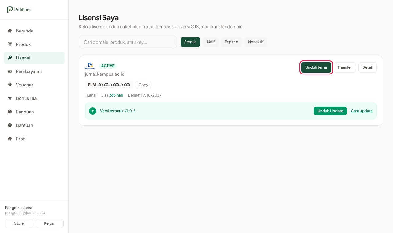The width and height of the screenshot is (393, 233).
Task: Click the Bantuan question mark icon
Action: pyautogui.click(x=10, y=125)
